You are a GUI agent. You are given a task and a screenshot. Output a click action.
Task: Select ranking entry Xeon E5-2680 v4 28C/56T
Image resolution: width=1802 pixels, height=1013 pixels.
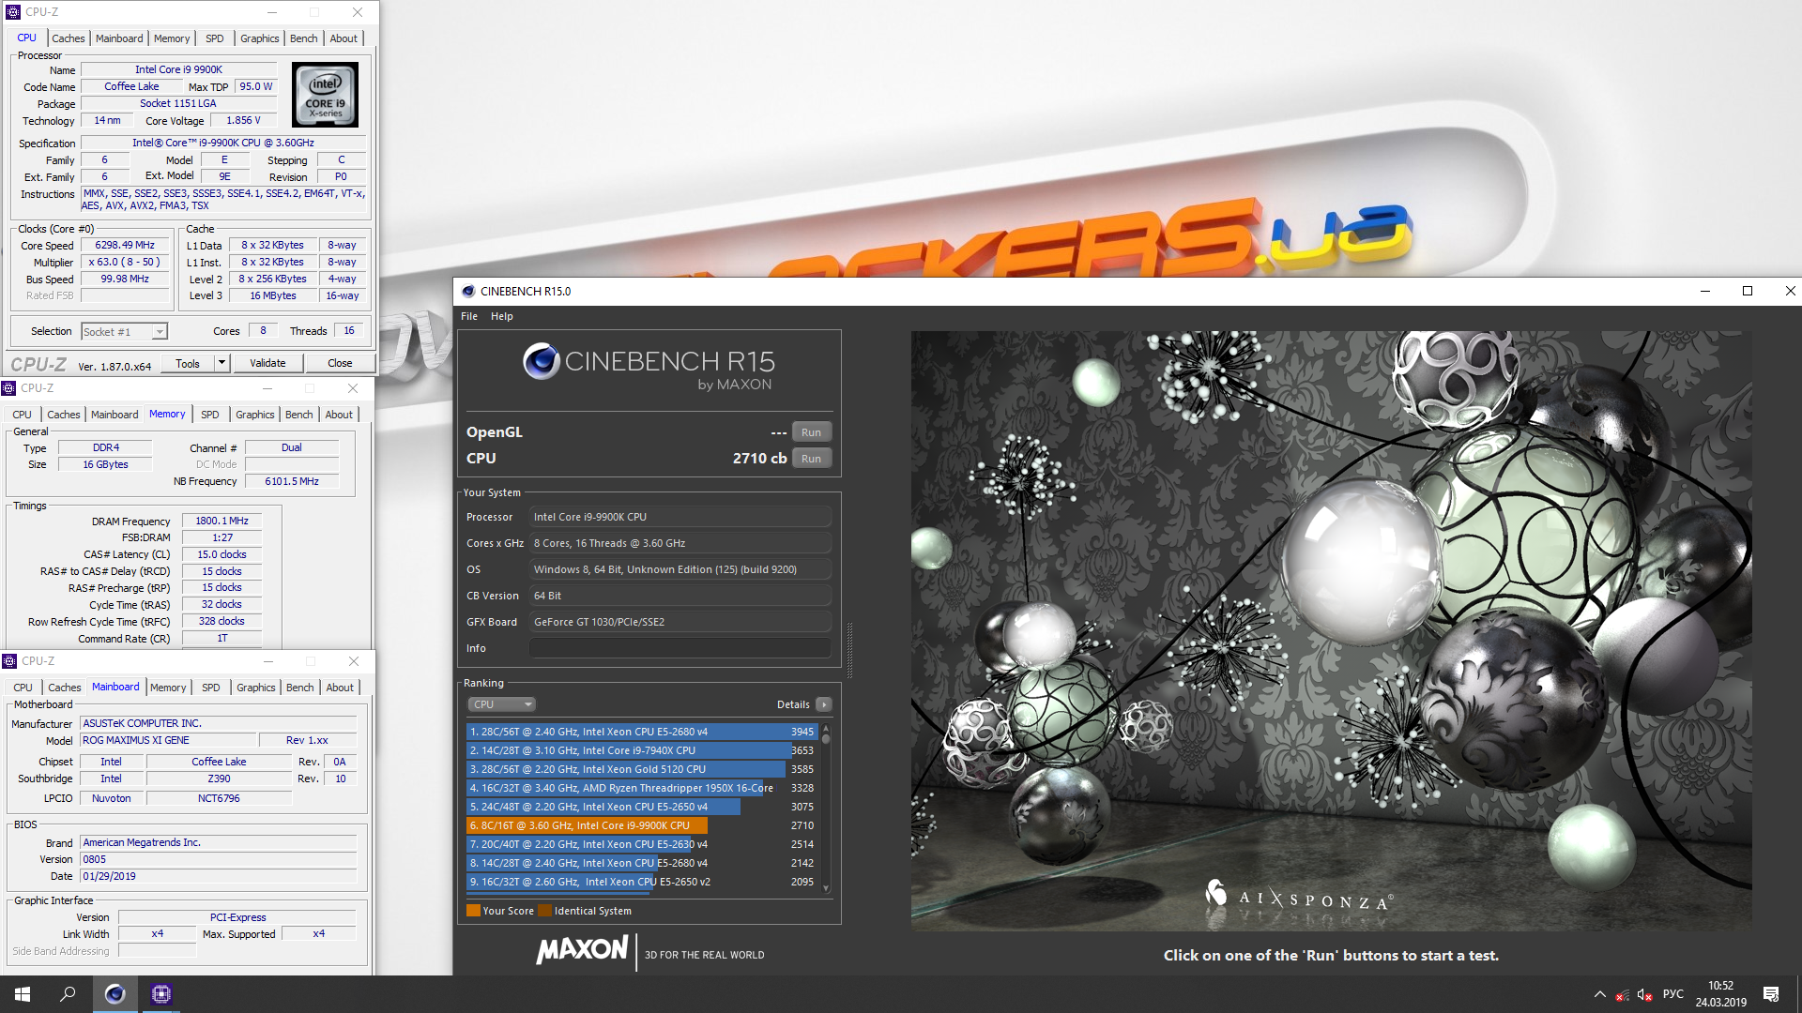(x=643, y=732)
